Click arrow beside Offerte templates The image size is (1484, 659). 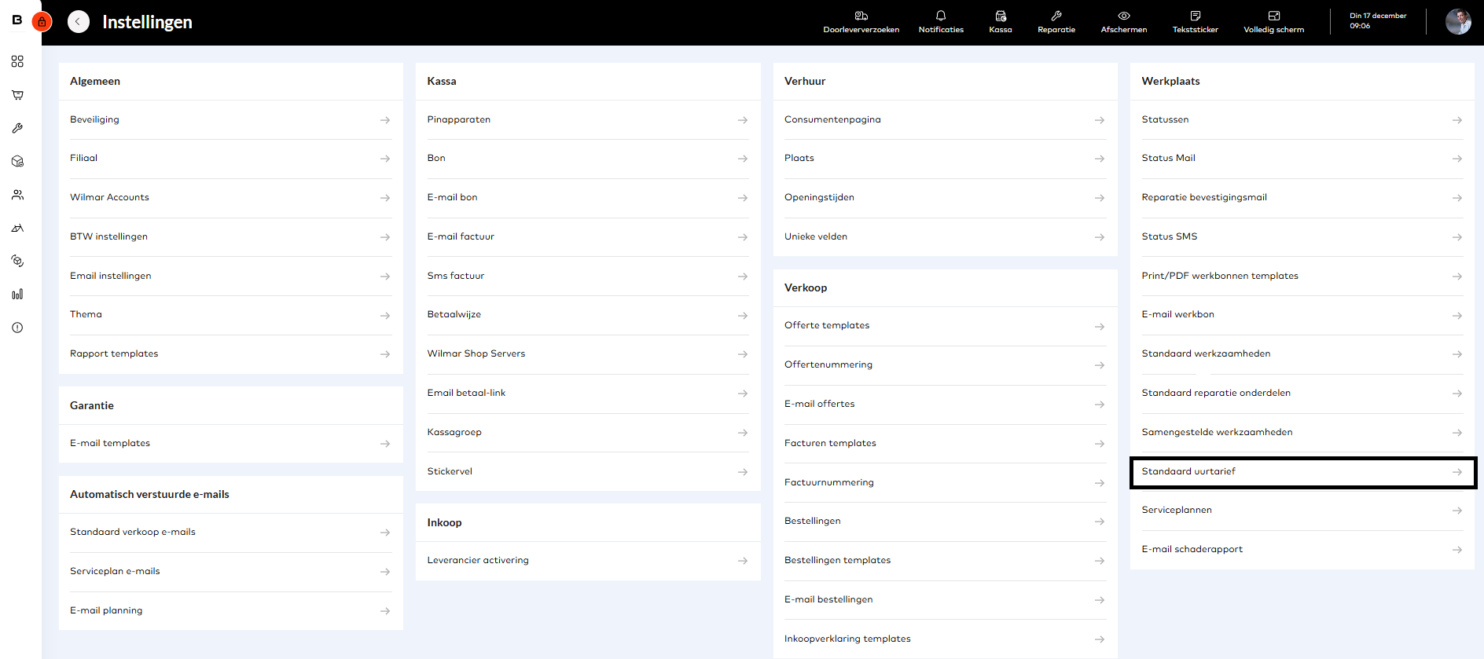coord(1099,326)
